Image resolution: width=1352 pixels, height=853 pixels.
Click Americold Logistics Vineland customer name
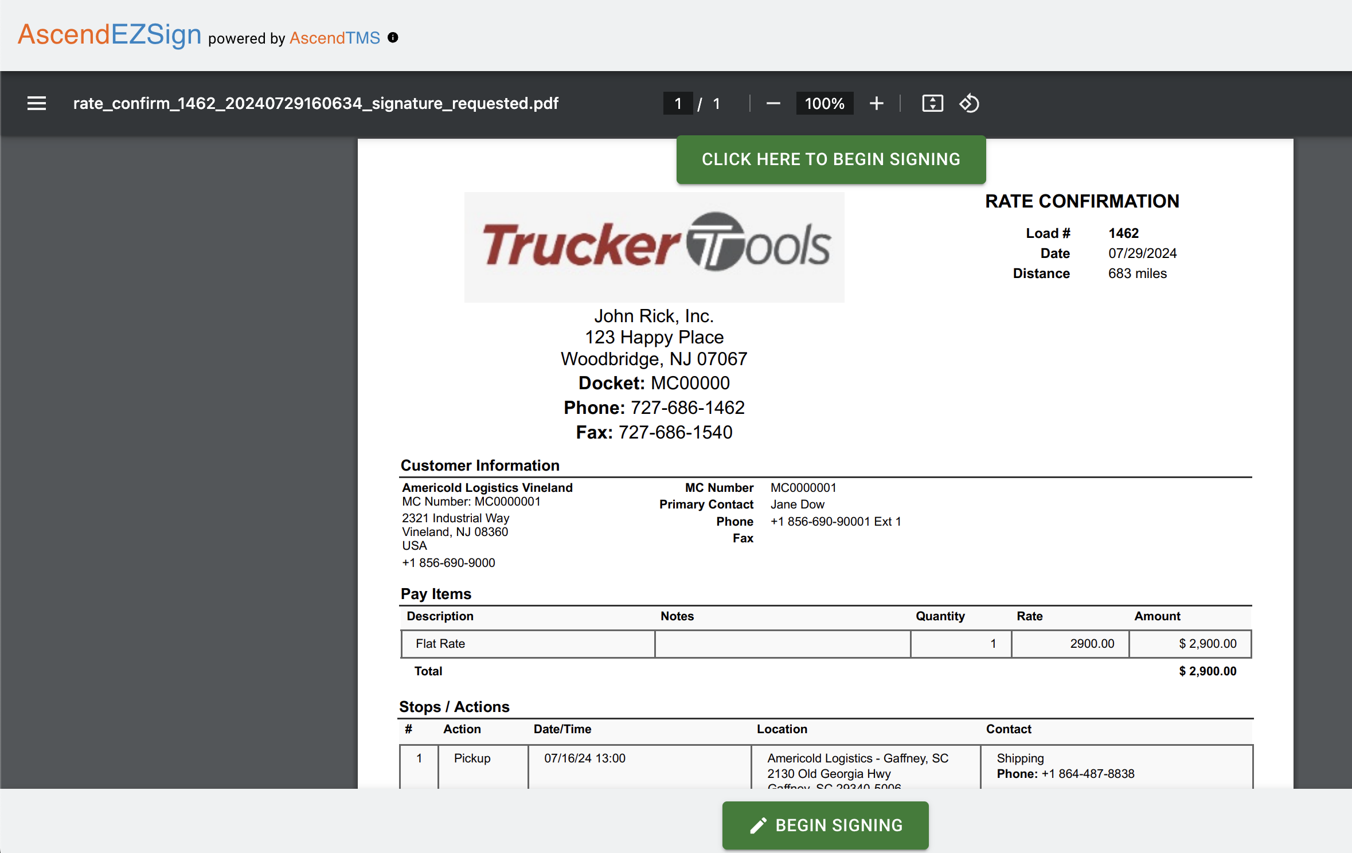487,488
